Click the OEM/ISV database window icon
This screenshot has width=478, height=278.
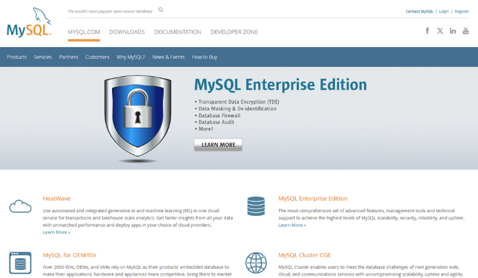coord(20,263)
